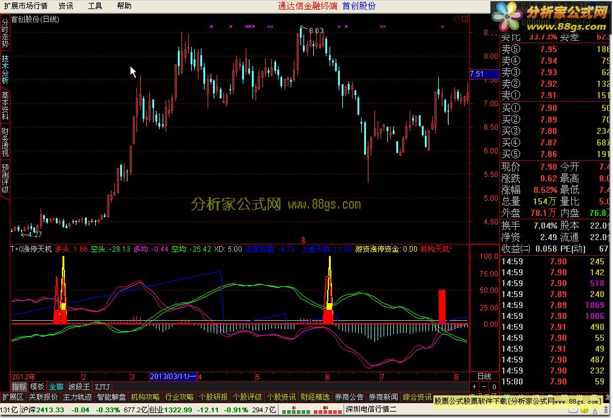This screenshot has height=419, width=613.
Task: Click the 卖① 7.91 order book row
Action: pos(555,95)
